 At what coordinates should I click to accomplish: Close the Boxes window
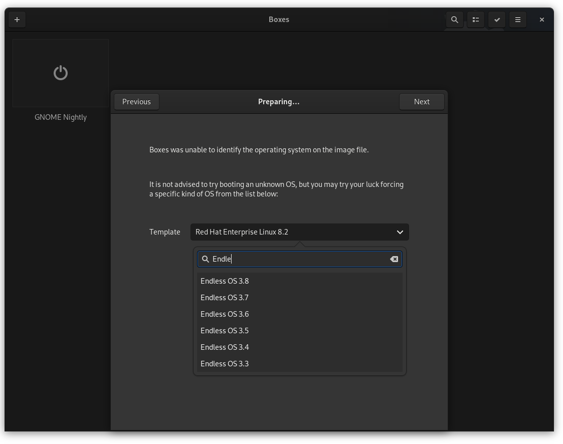click(542, 20)
